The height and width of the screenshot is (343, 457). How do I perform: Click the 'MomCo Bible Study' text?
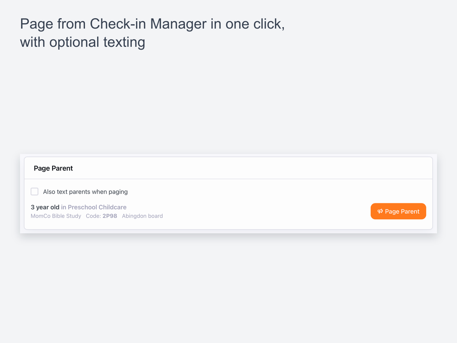56,216
